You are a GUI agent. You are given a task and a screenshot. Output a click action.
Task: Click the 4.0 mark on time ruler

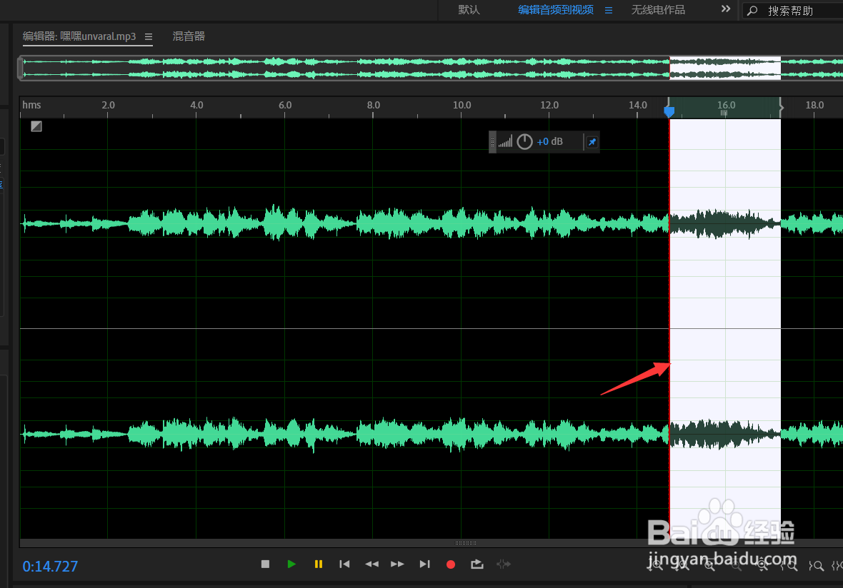[196, 105]
